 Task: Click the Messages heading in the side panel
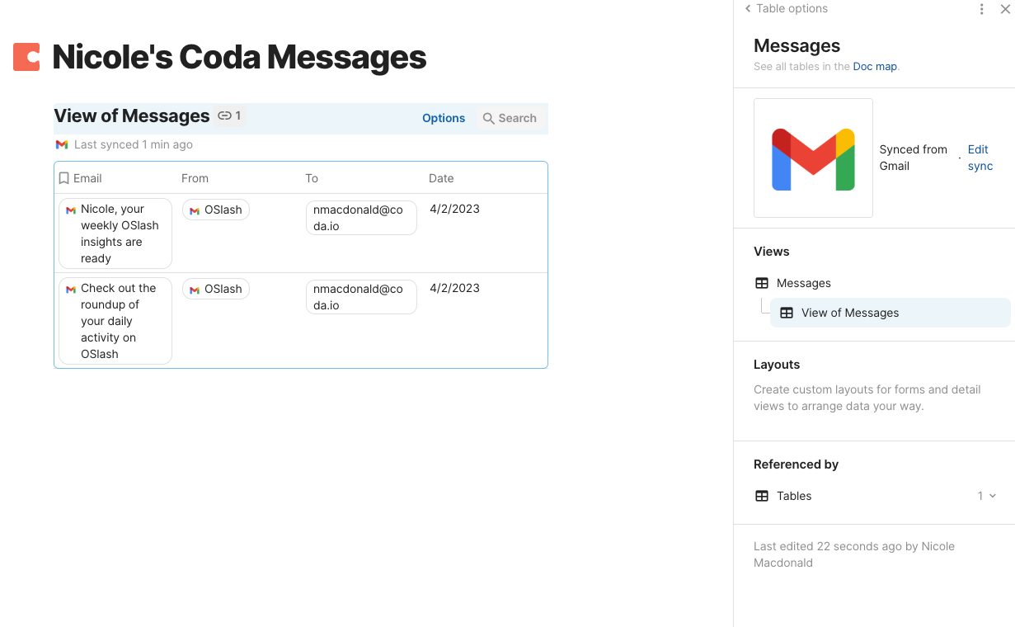pyautogui.click(x=797, y=45)
